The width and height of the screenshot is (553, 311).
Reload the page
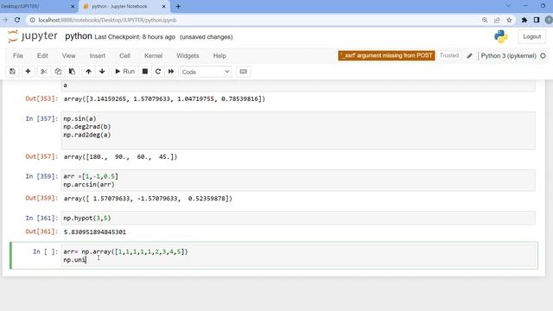pyautogui.click(x=17, y=20)
